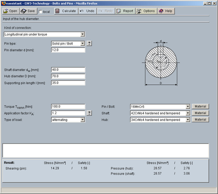Click the Material button for Hub
Image resolution: width=218 pixels, height=194 pixels.
coord(200,120)
